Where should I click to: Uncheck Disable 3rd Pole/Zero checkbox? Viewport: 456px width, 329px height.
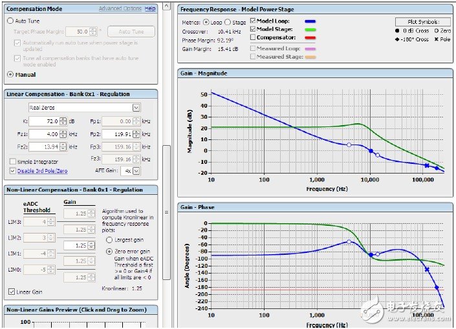coord(12,171)
